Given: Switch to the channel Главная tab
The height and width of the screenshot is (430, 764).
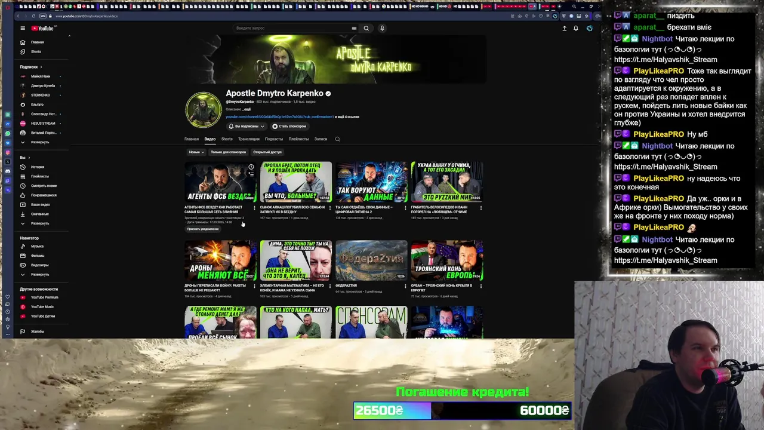Looking at the screenshot, I should pos(192,139).
